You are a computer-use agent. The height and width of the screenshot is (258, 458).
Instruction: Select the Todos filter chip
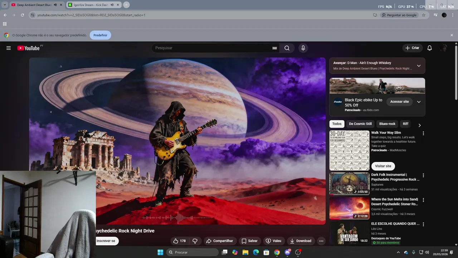337,124
